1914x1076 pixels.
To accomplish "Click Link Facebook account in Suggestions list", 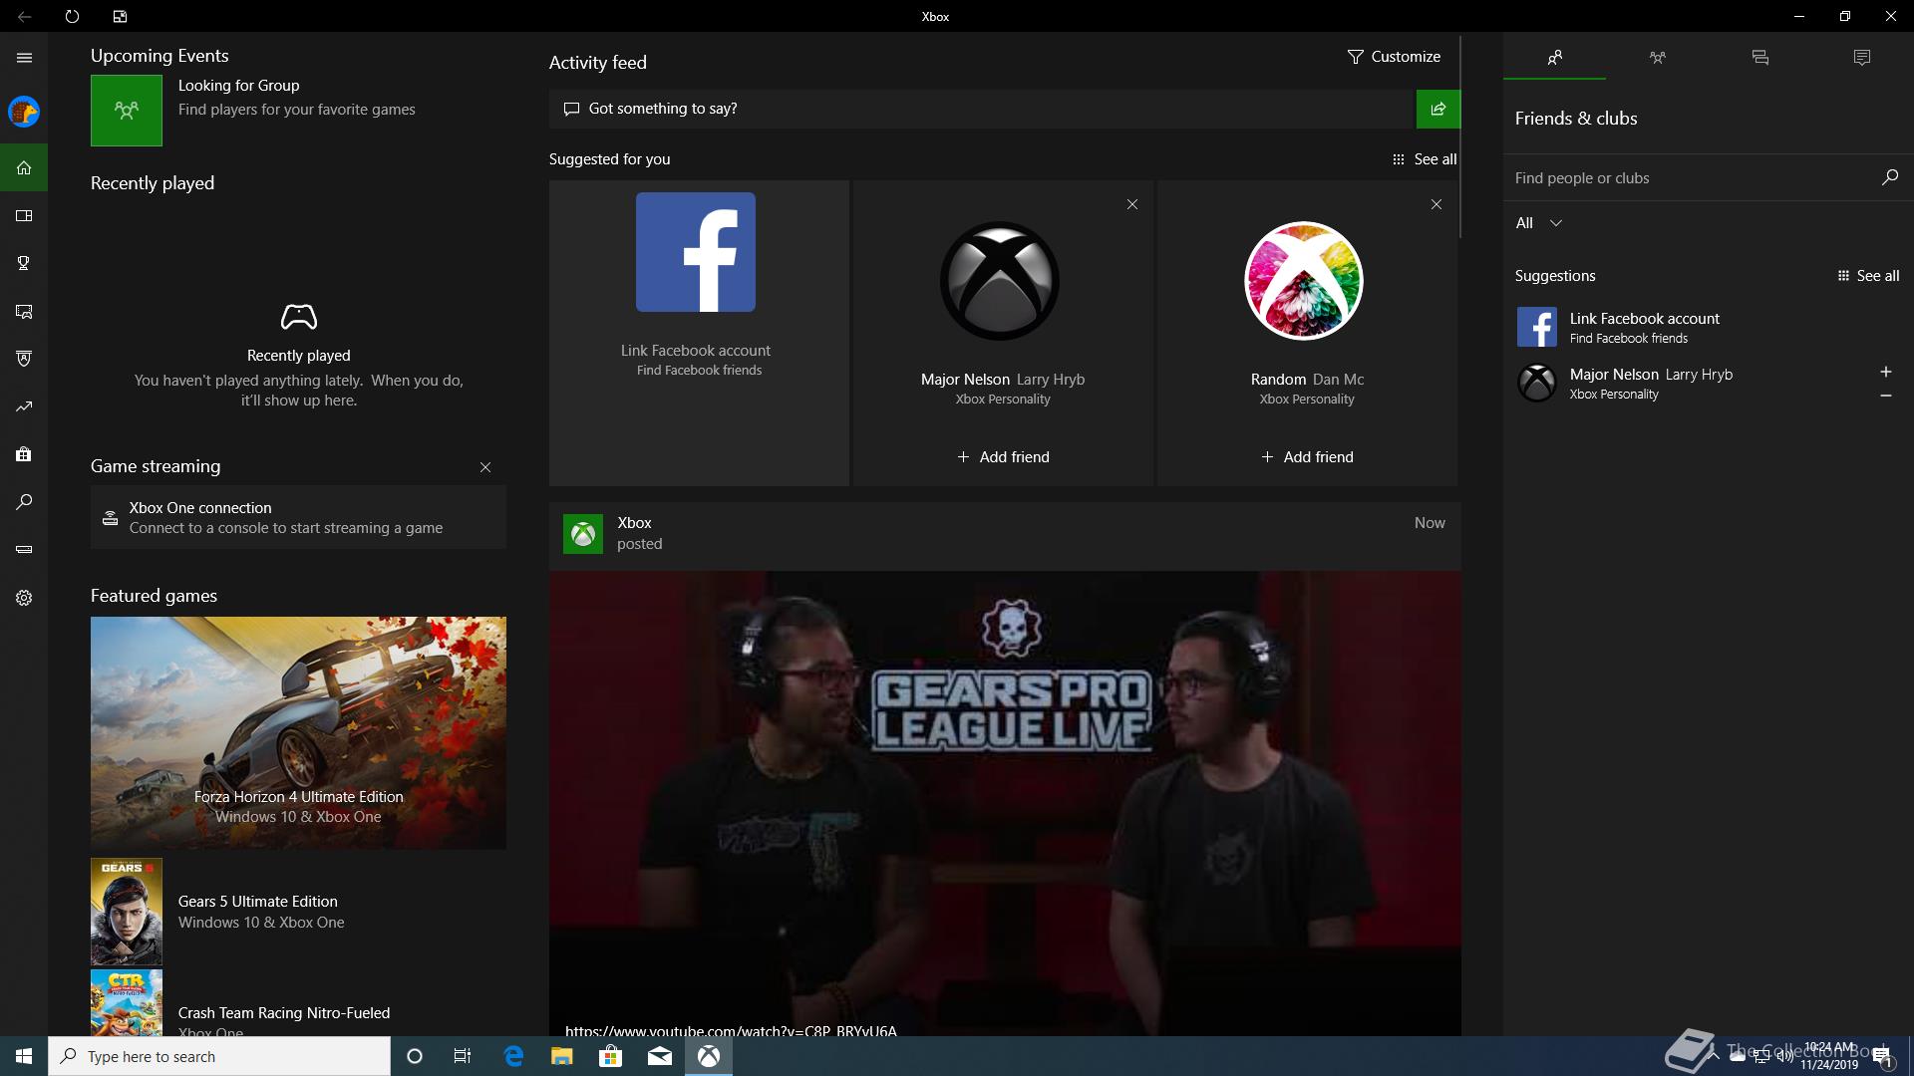I will [1708, 327].
